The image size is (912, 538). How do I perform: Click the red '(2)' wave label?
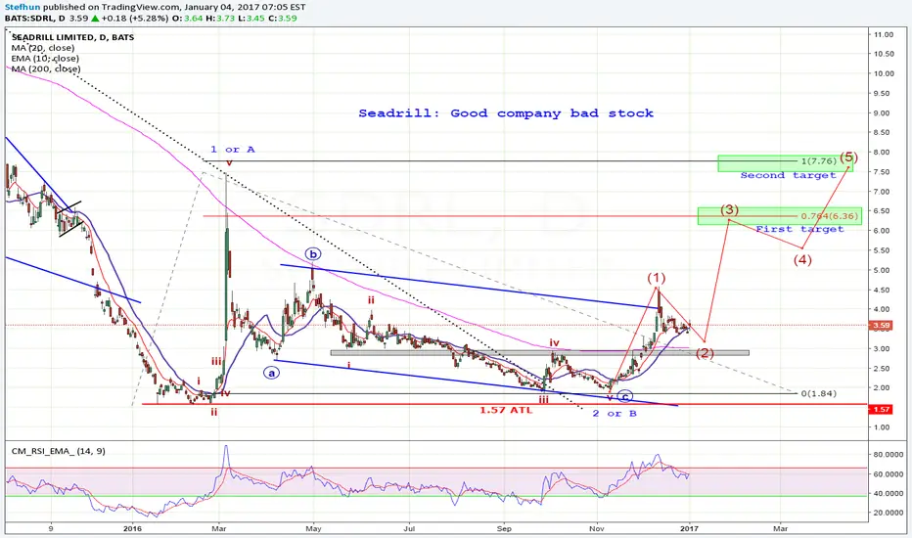tap(705, 353)
